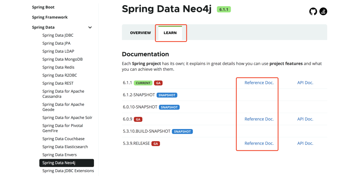Open API Doc. for version 6.0.9
This screenshot has width=351, height=176.
pyautogui.click(x=305, y=119)
